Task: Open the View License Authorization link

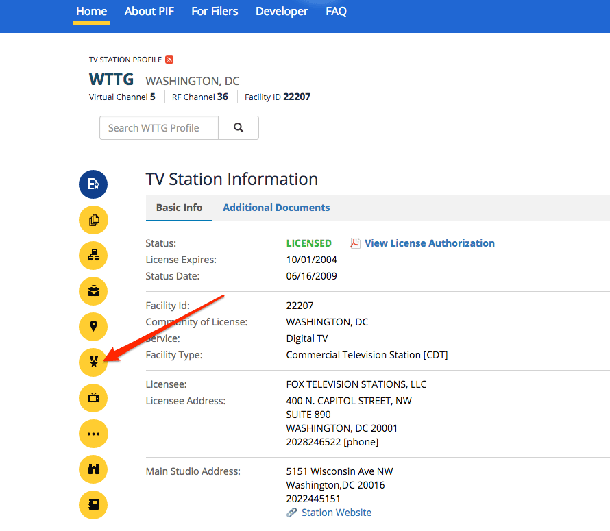Action: click(429, 243)
